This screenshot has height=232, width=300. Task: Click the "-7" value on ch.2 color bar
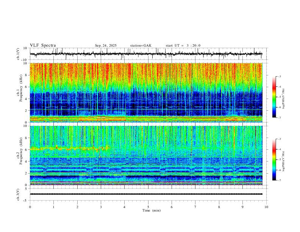pos(280,180)
